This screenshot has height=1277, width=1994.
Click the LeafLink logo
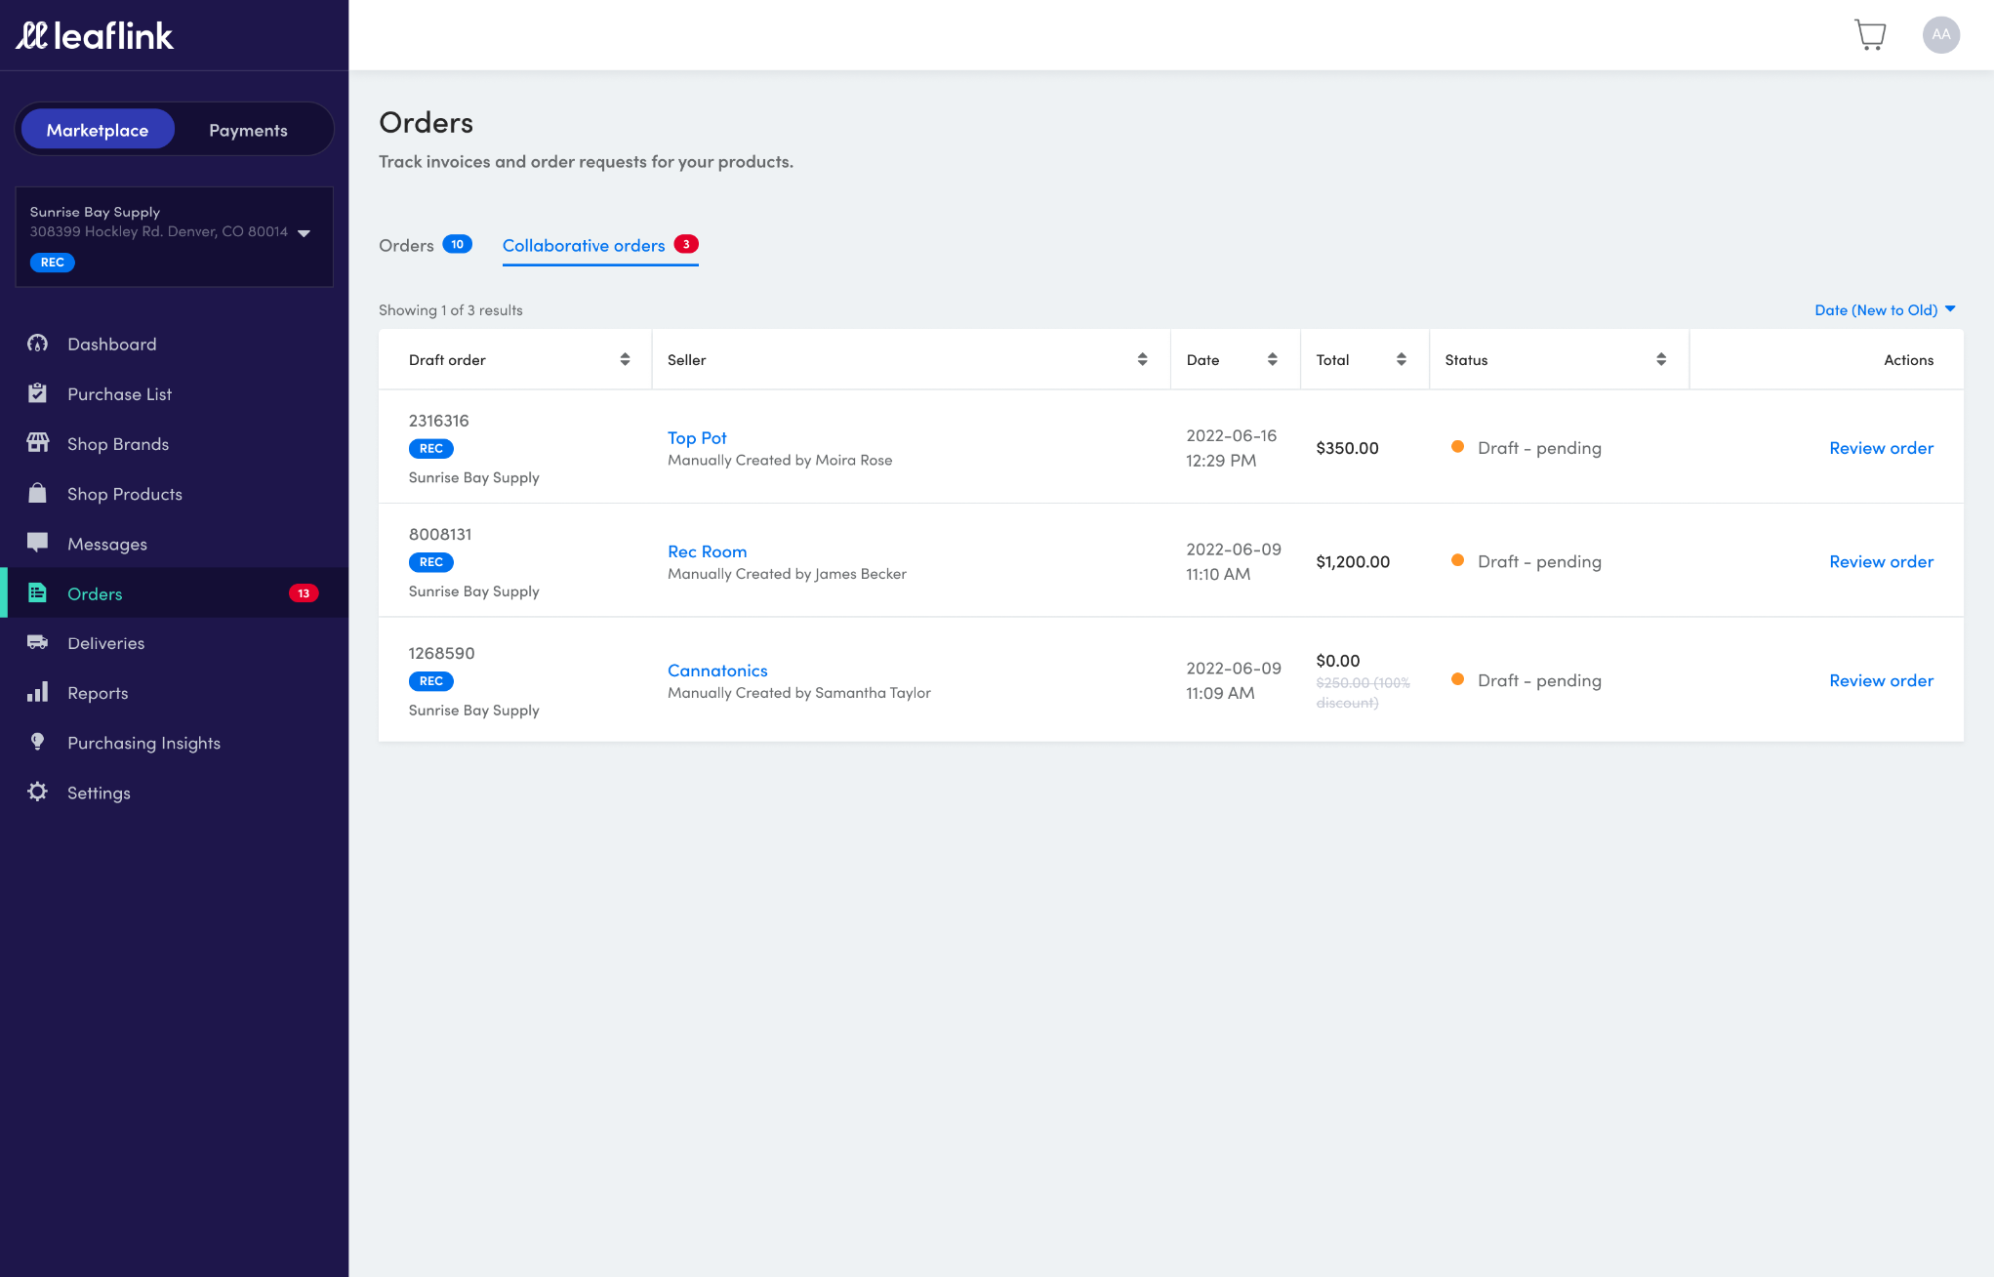pyautogui.click(x=94, y=36)
